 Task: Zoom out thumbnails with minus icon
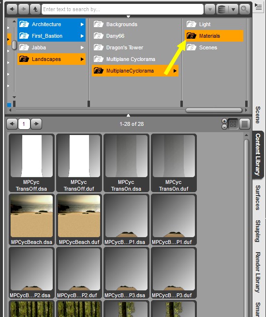(x=224, y=127)
